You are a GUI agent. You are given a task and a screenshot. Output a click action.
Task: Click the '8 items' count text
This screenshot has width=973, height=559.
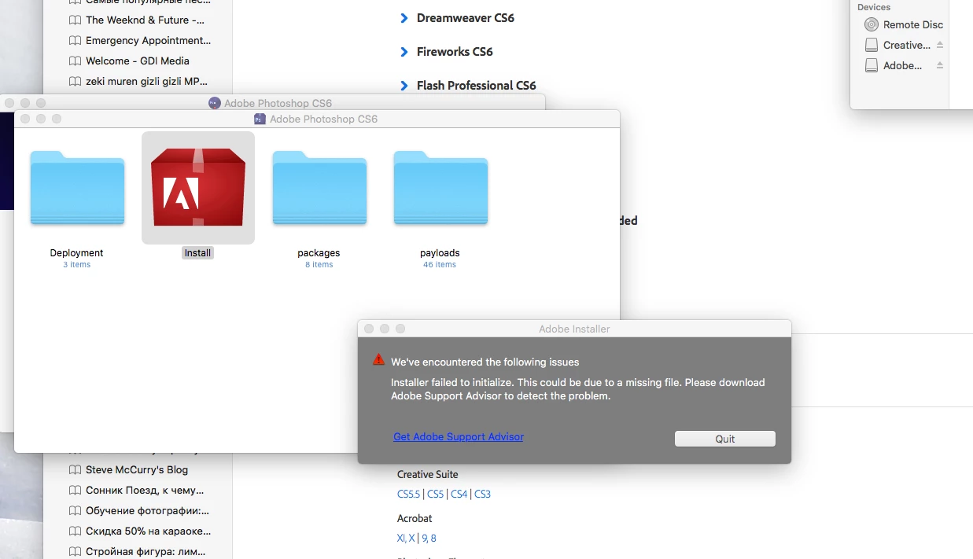(x=319, y=265)
